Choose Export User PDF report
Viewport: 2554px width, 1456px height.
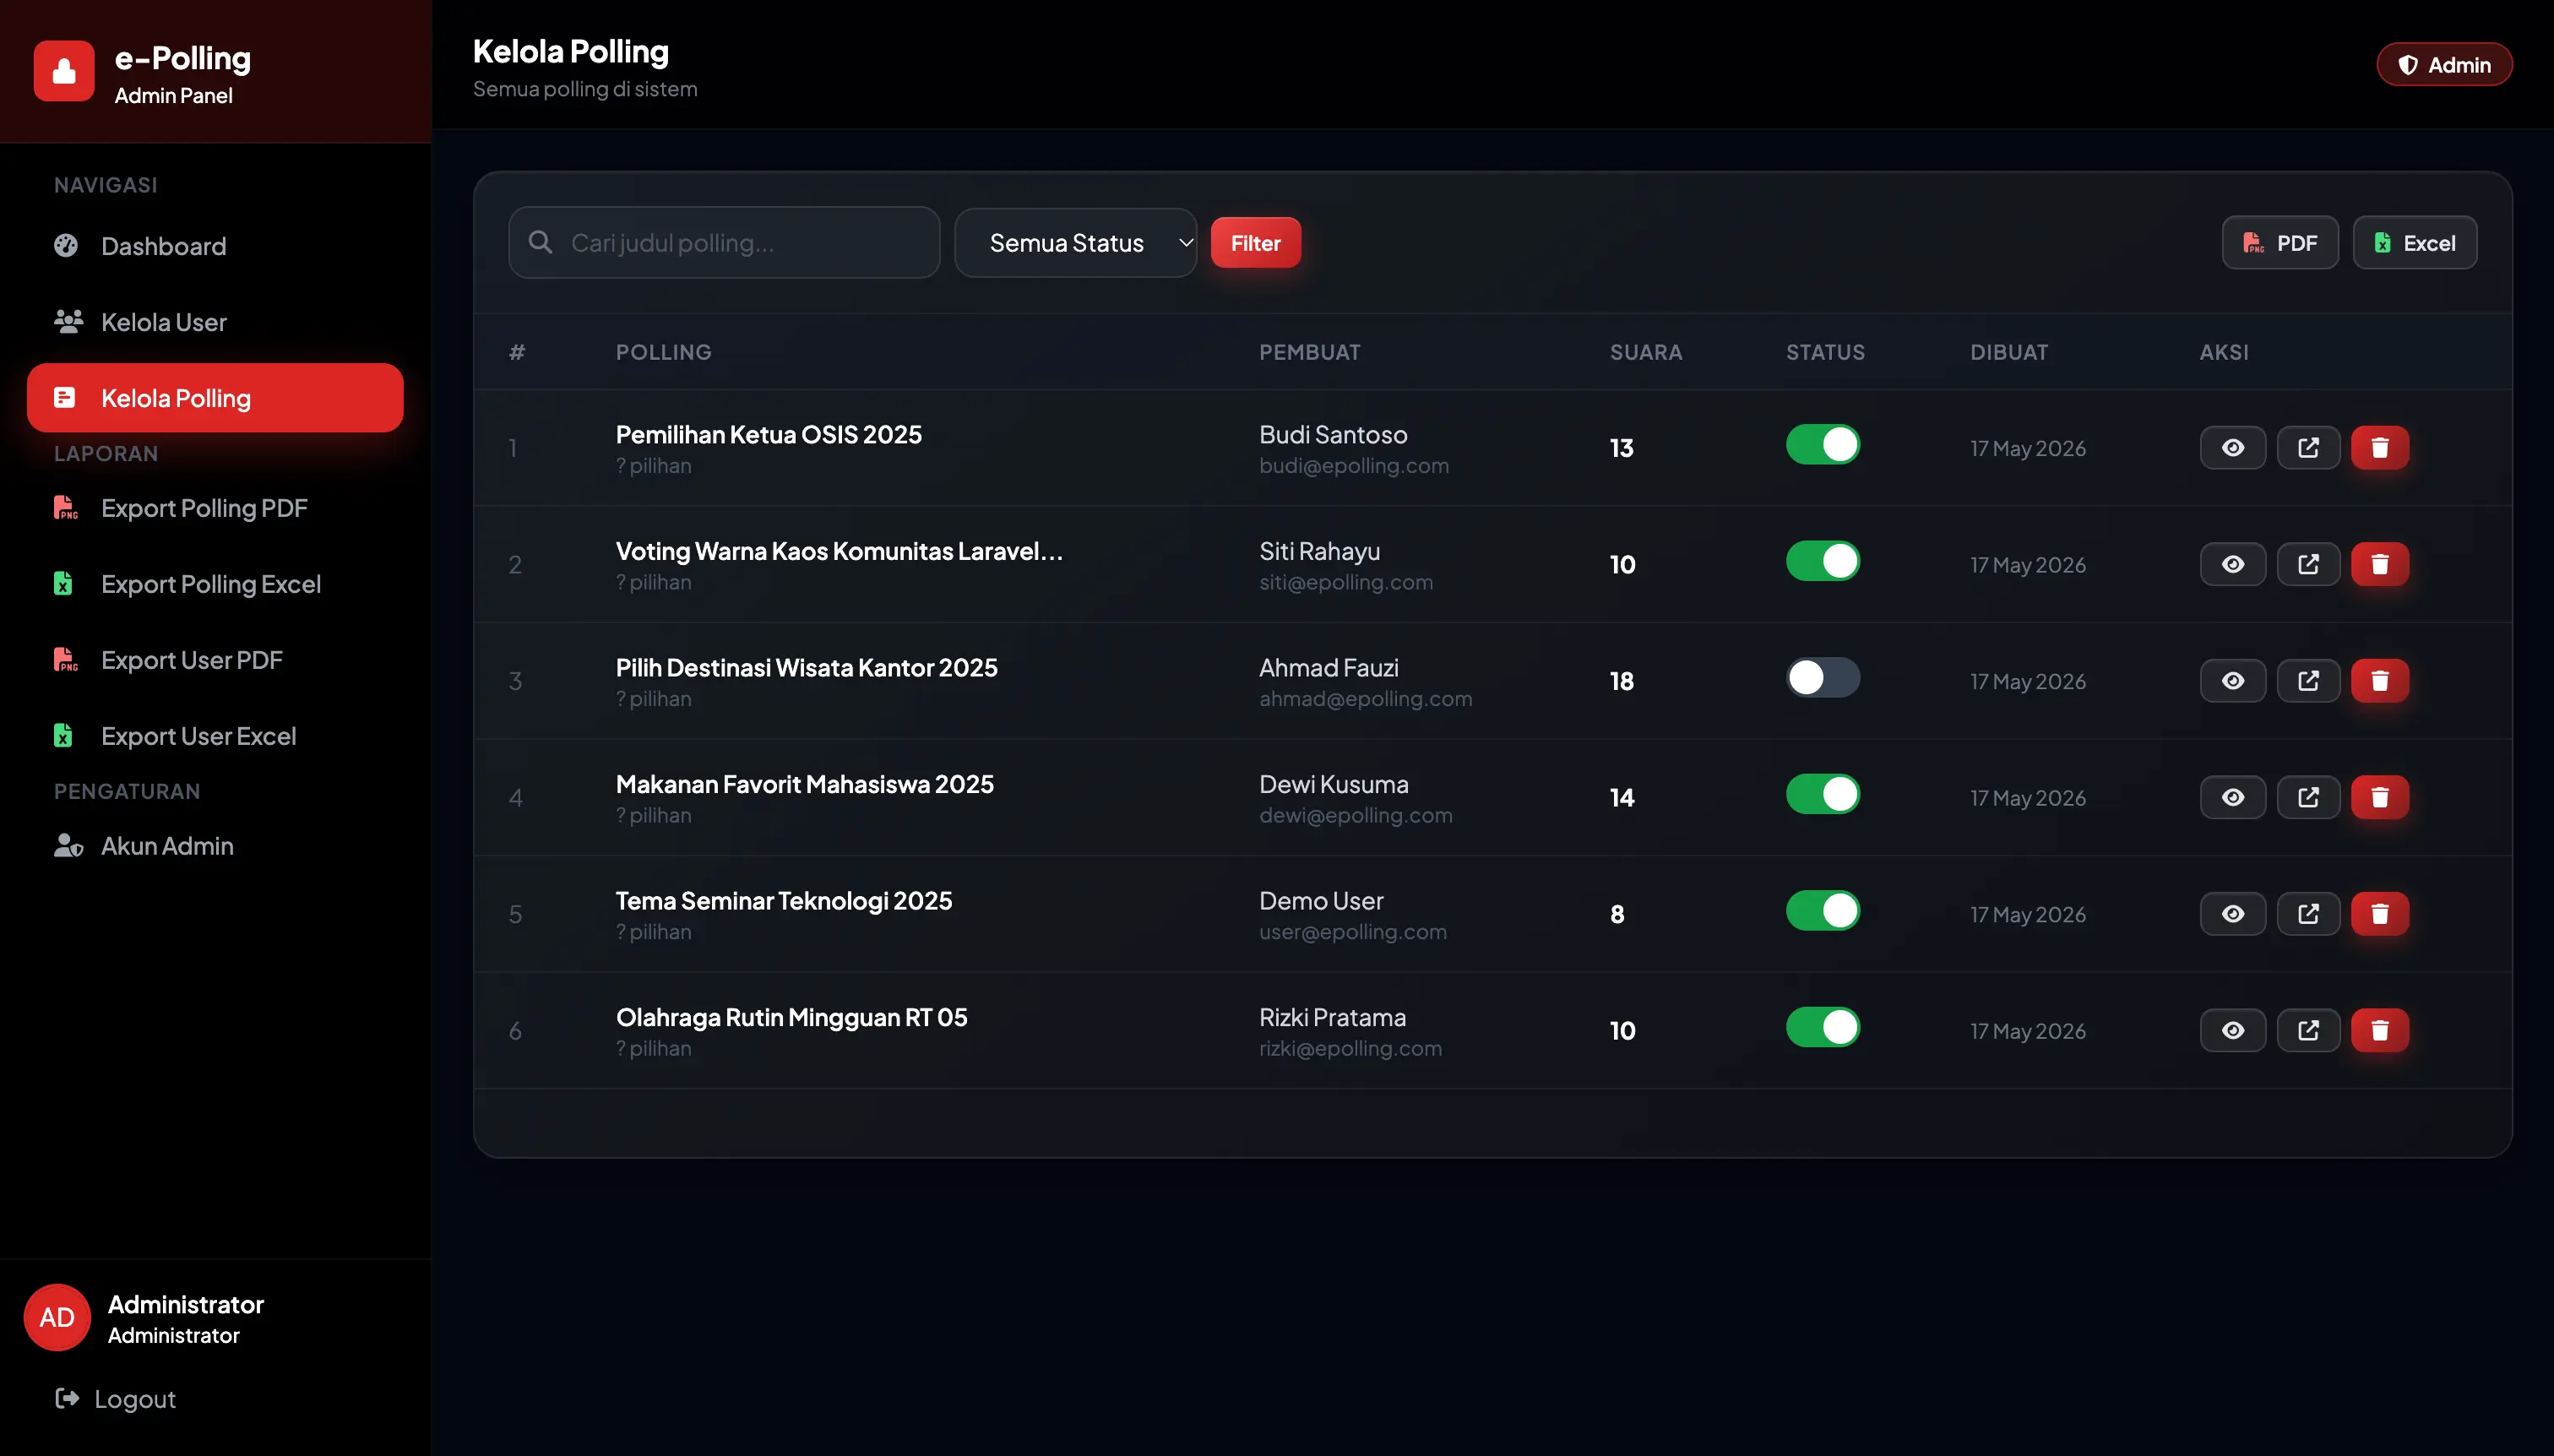click(215, 660)
